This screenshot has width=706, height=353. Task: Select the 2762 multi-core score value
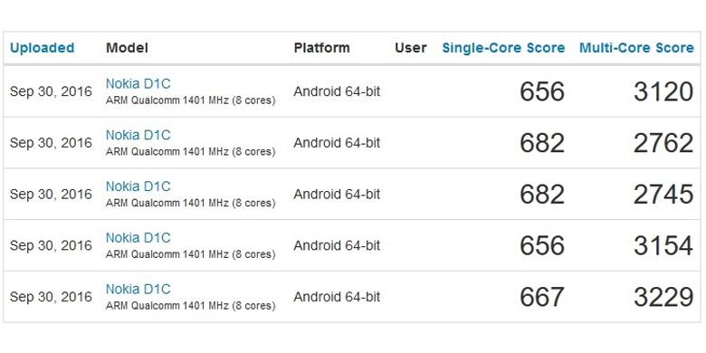click(x=663, y=143)
